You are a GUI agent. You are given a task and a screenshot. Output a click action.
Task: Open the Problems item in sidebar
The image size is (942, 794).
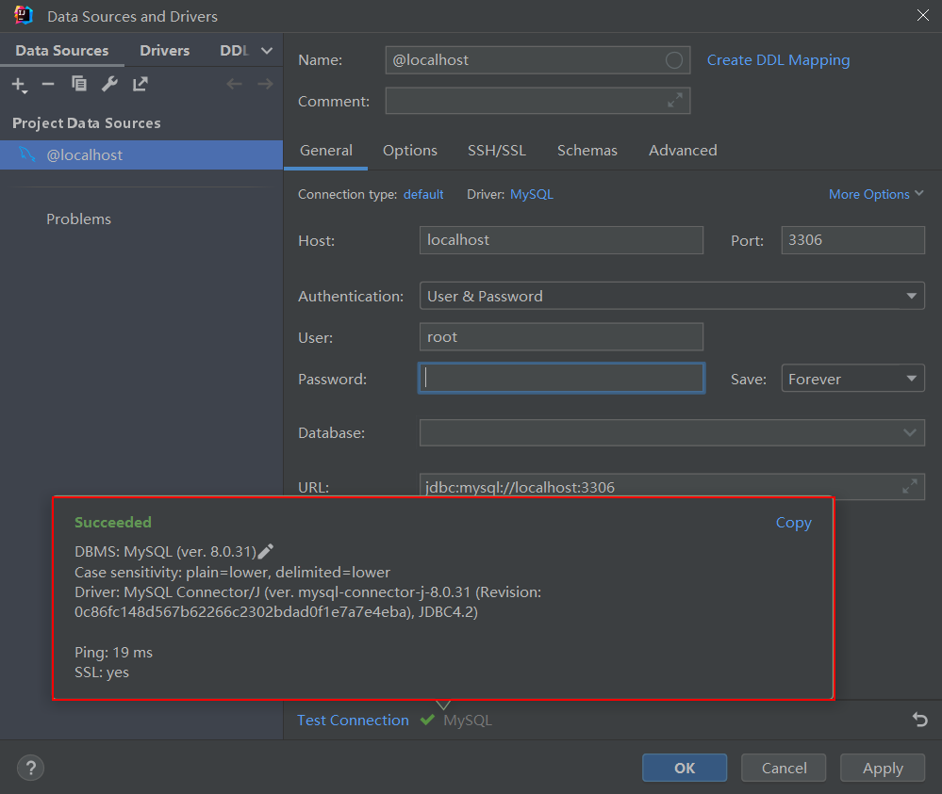click(78, 219)
